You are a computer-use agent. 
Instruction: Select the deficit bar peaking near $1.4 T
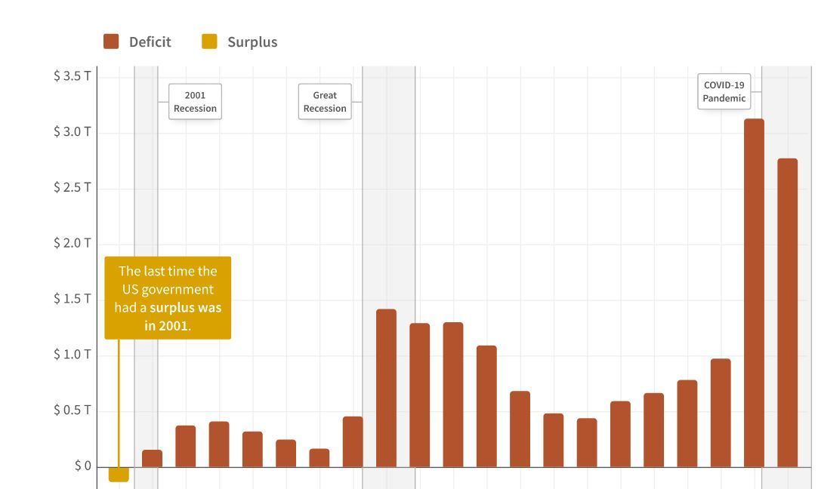(386, 388)
